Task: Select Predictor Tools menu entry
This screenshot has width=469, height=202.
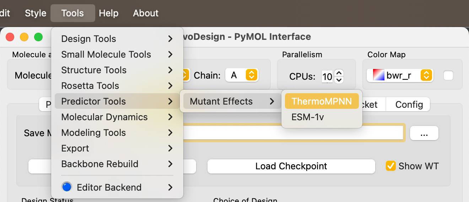Action: point(117,101)
